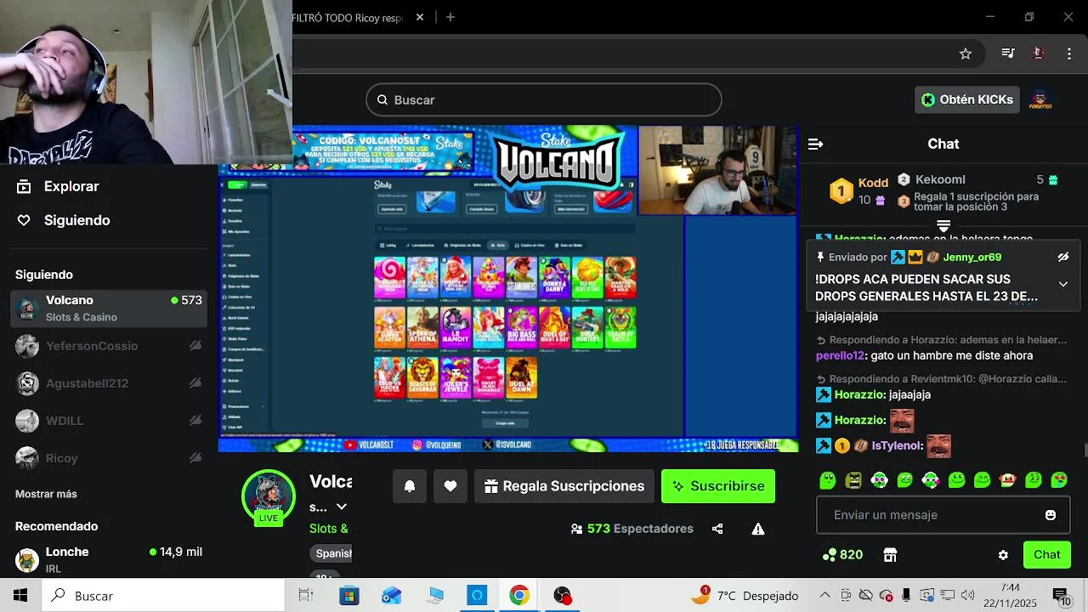Click the 573 Espectadores viewer count
Image resolution: width=1088 pixels, height=612 pixels.
click(x=632, y=529)
